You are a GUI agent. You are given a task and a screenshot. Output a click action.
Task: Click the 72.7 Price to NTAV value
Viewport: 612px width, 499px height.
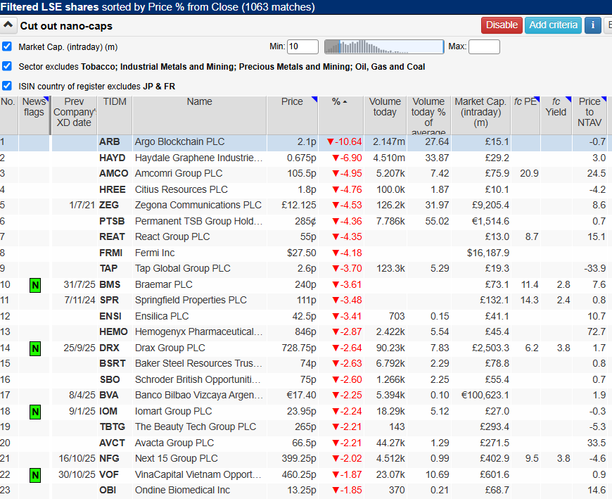click(596, 331)
